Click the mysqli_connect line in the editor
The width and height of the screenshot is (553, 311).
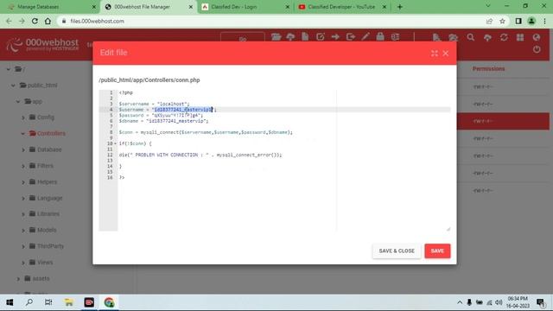point(206,132)
